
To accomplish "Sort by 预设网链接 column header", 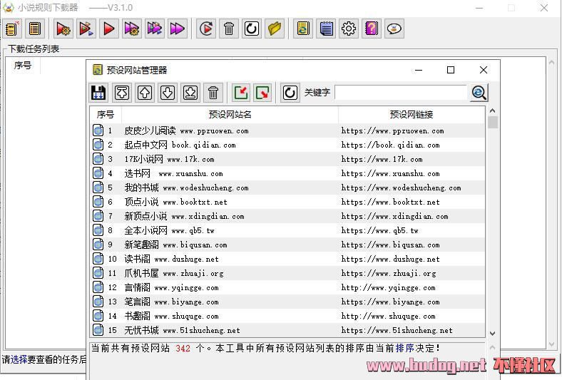I will (x=412, y=115).
